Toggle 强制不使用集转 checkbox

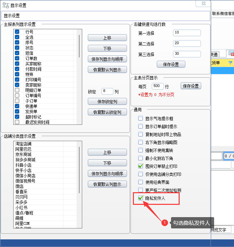click(141, 150)
